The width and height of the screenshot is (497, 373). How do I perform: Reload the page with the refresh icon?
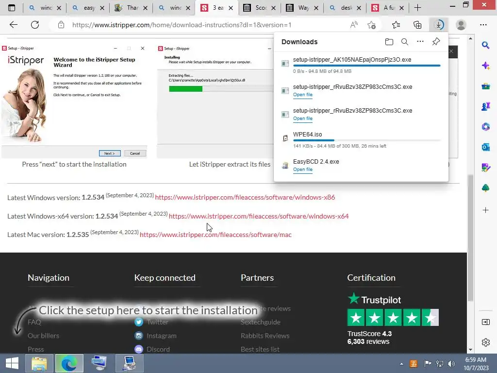[x=35, y=25]
